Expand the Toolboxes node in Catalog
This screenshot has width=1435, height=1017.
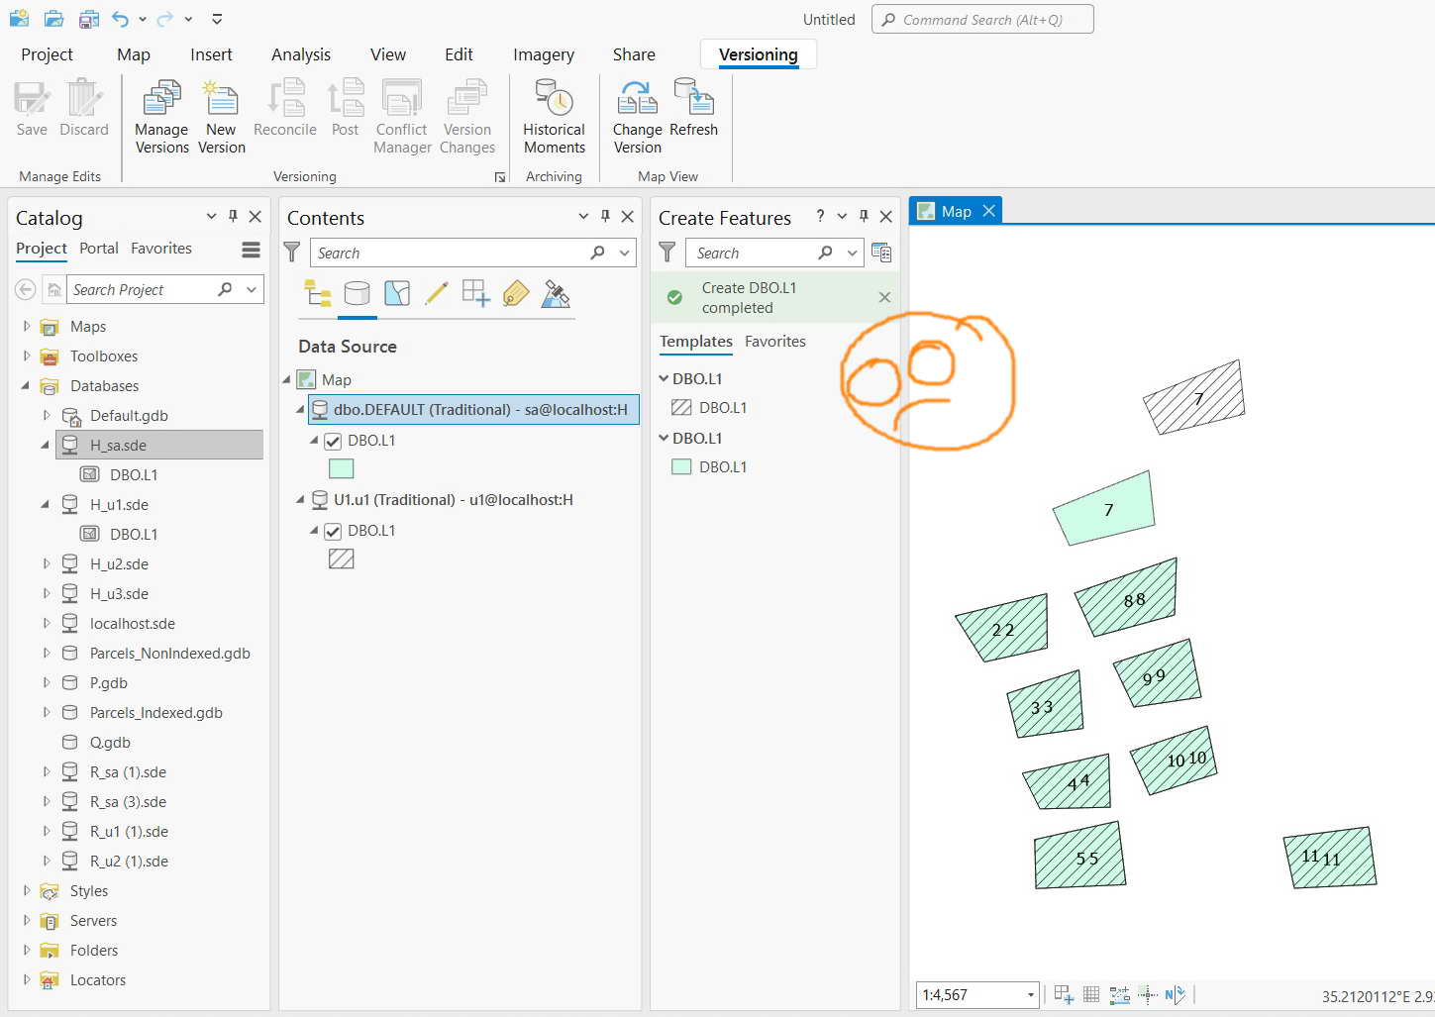27,356
